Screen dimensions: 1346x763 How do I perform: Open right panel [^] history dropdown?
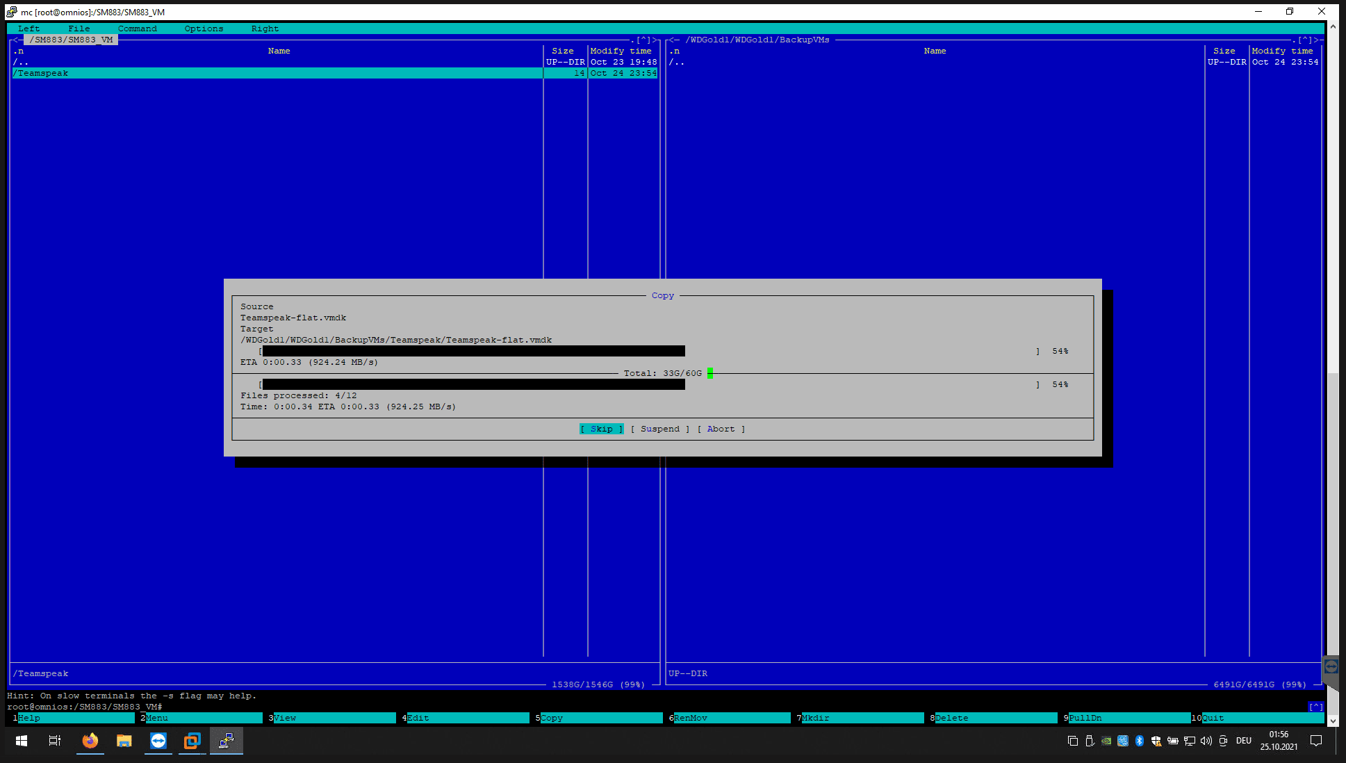pos(1305,40)
